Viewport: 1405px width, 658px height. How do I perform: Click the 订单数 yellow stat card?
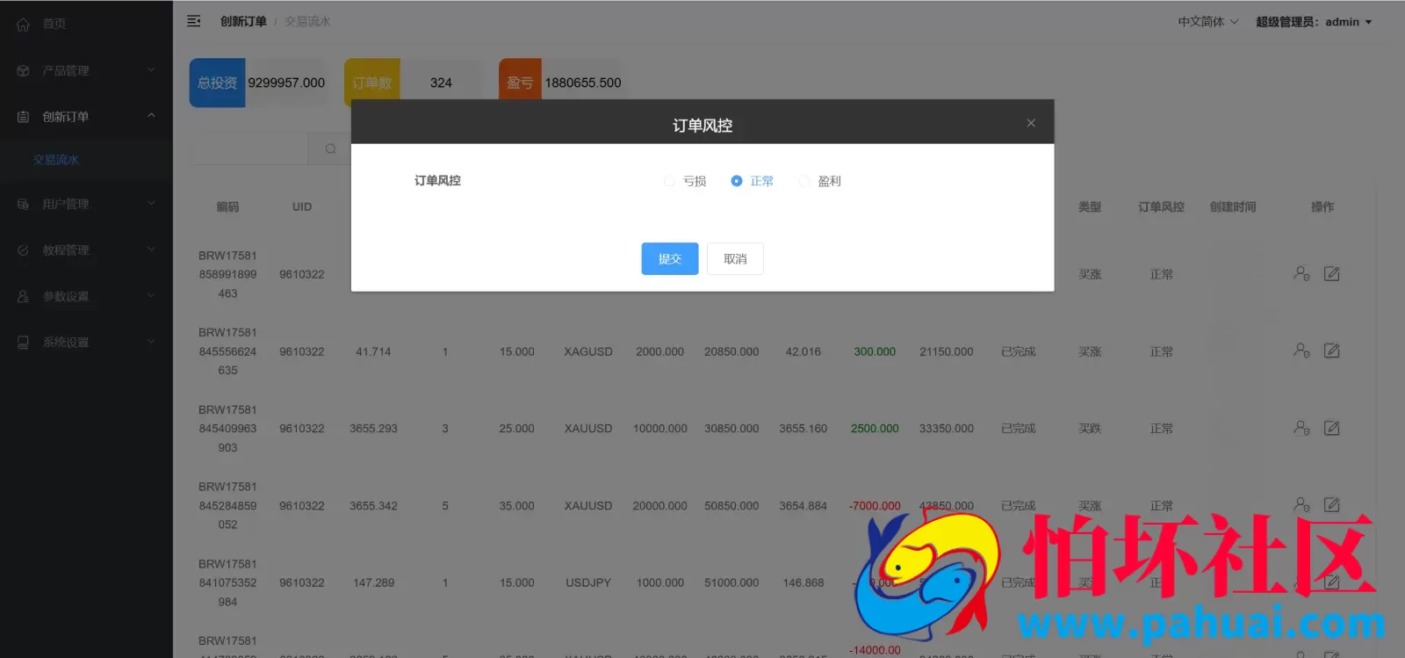click(372, 83)
